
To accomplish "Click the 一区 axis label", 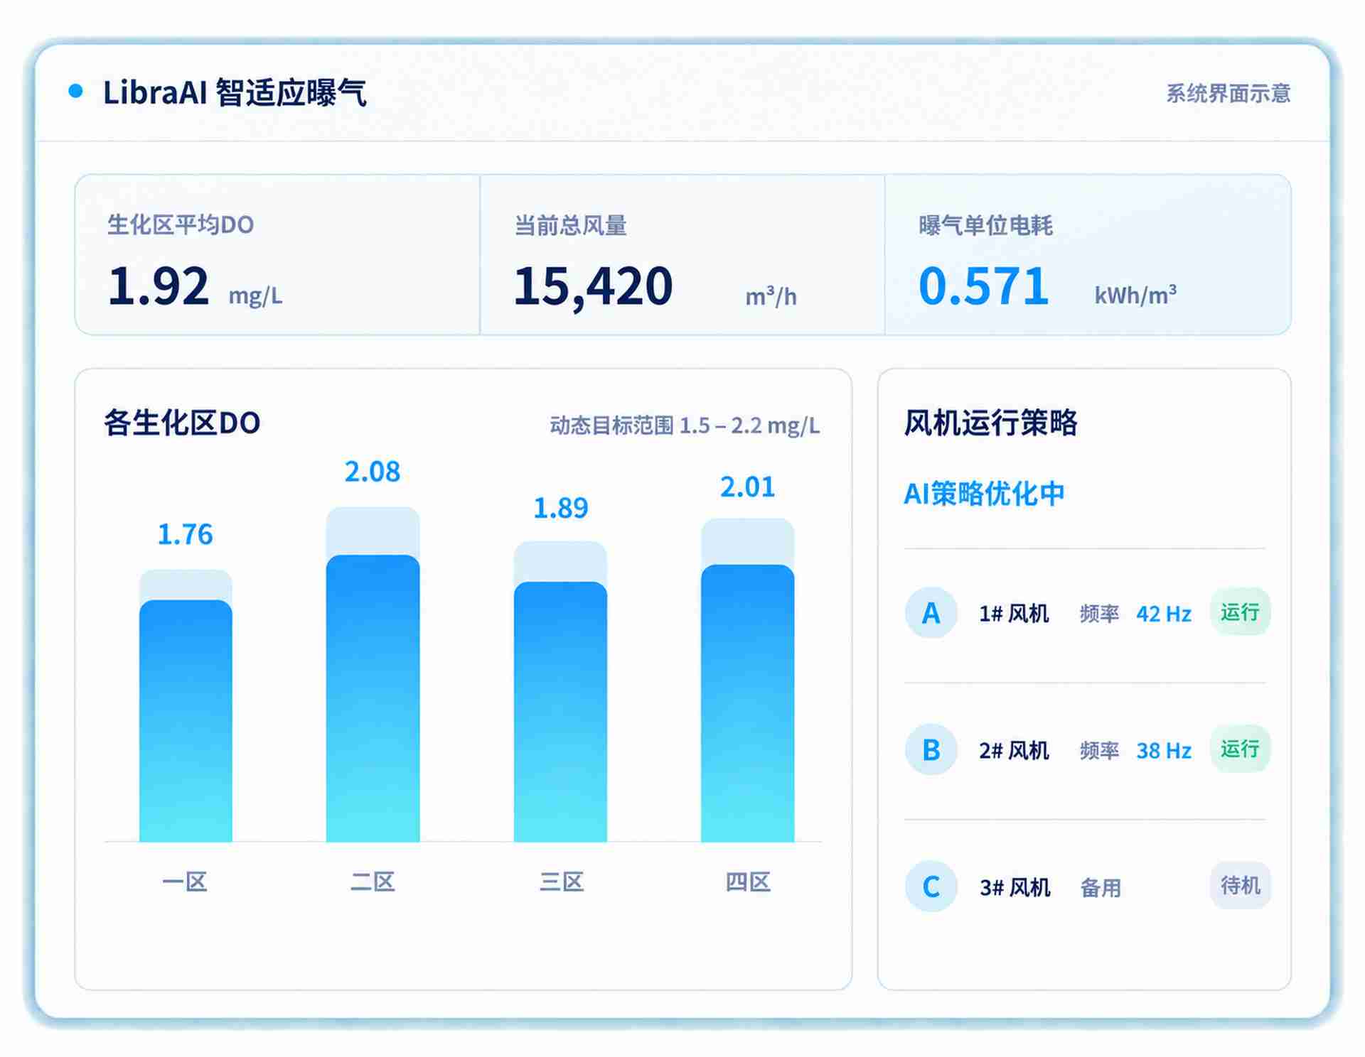I will coord(185,882).
